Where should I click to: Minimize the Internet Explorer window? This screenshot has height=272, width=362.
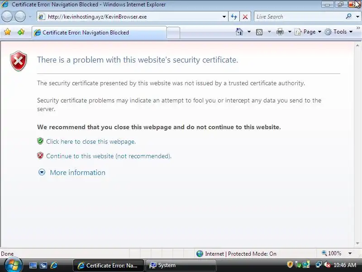(327, 5)
